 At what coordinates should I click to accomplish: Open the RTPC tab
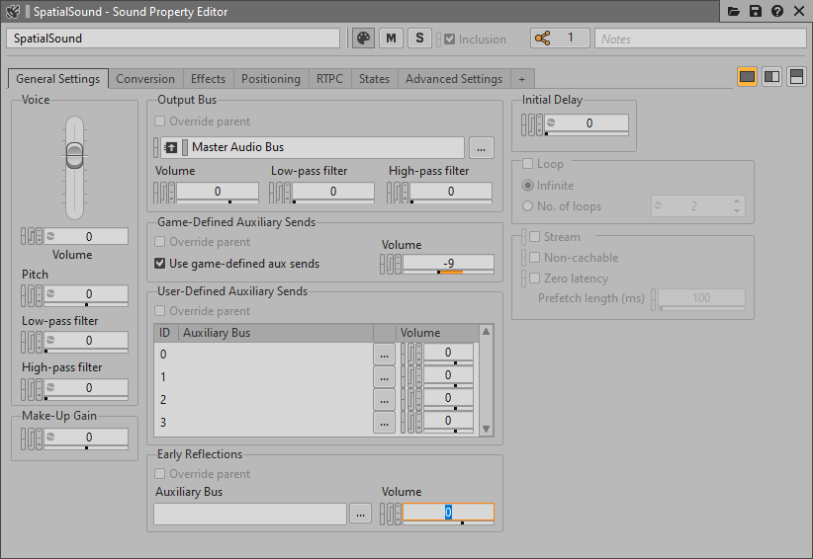329,79
